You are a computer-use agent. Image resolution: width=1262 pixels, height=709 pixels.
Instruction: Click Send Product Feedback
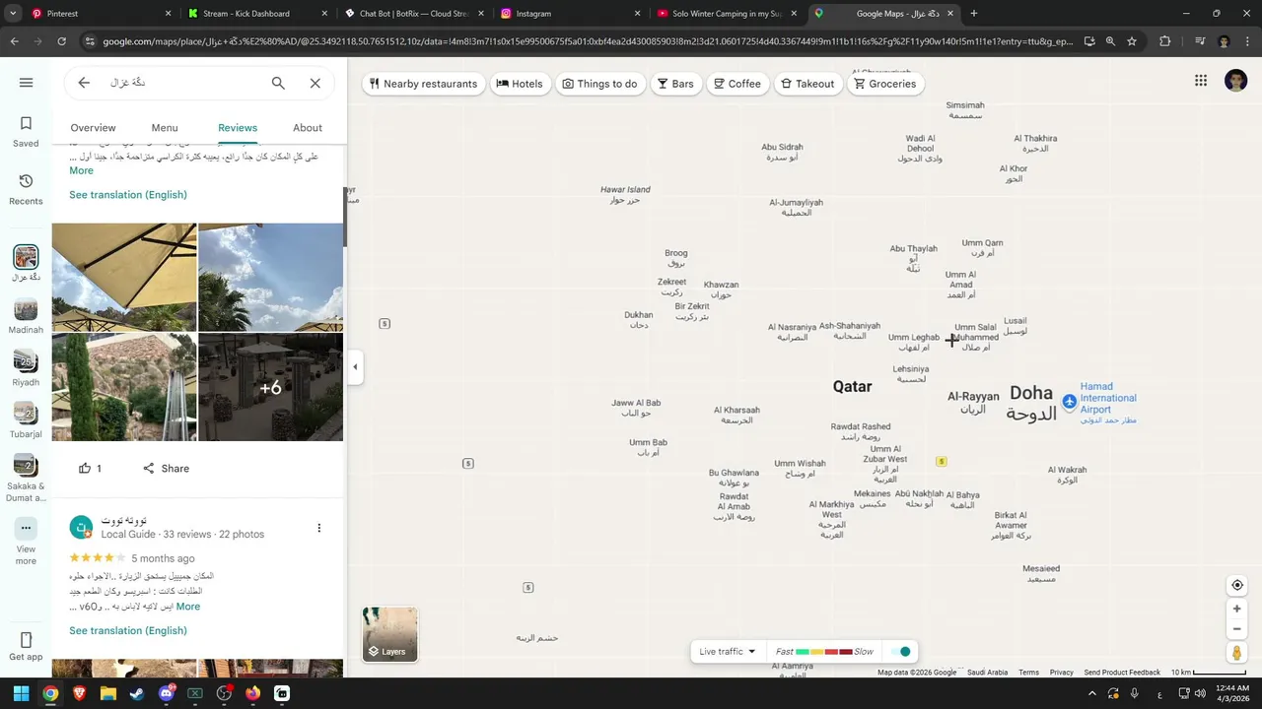[x=1122, y=673]
